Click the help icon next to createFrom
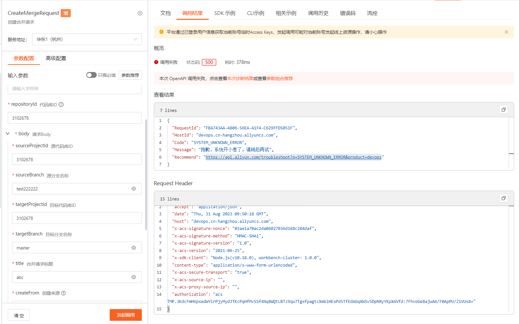This screenshot has width=519, height=324. coord(63,293)
